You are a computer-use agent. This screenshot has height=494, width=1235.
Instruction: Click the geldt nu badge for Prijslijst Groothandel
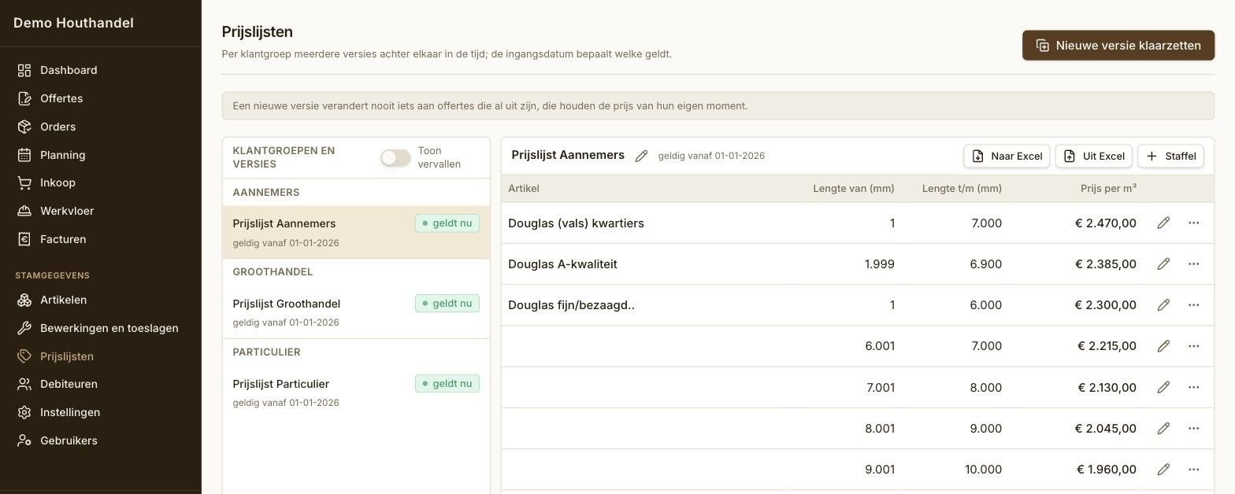coord(447,304)
